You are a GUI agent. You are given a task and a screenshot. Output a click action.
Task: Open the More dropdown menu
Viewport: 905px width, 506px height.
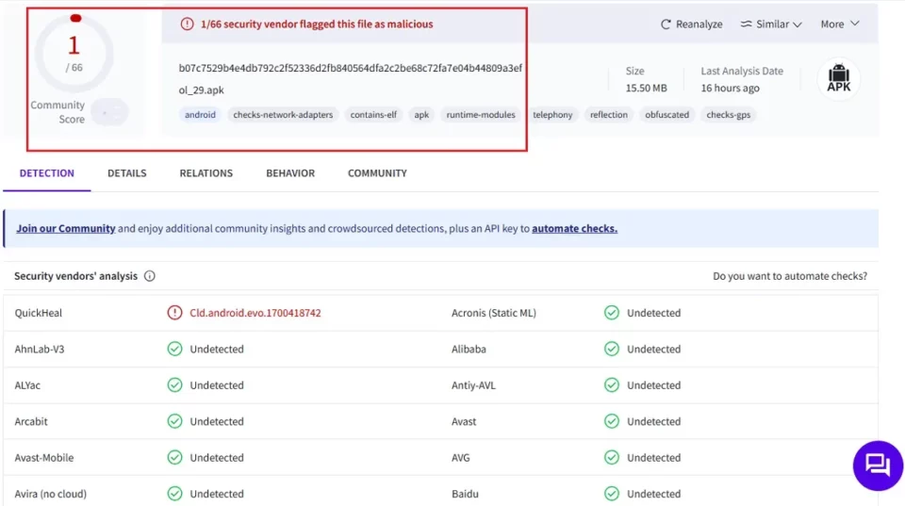point(840,24)
